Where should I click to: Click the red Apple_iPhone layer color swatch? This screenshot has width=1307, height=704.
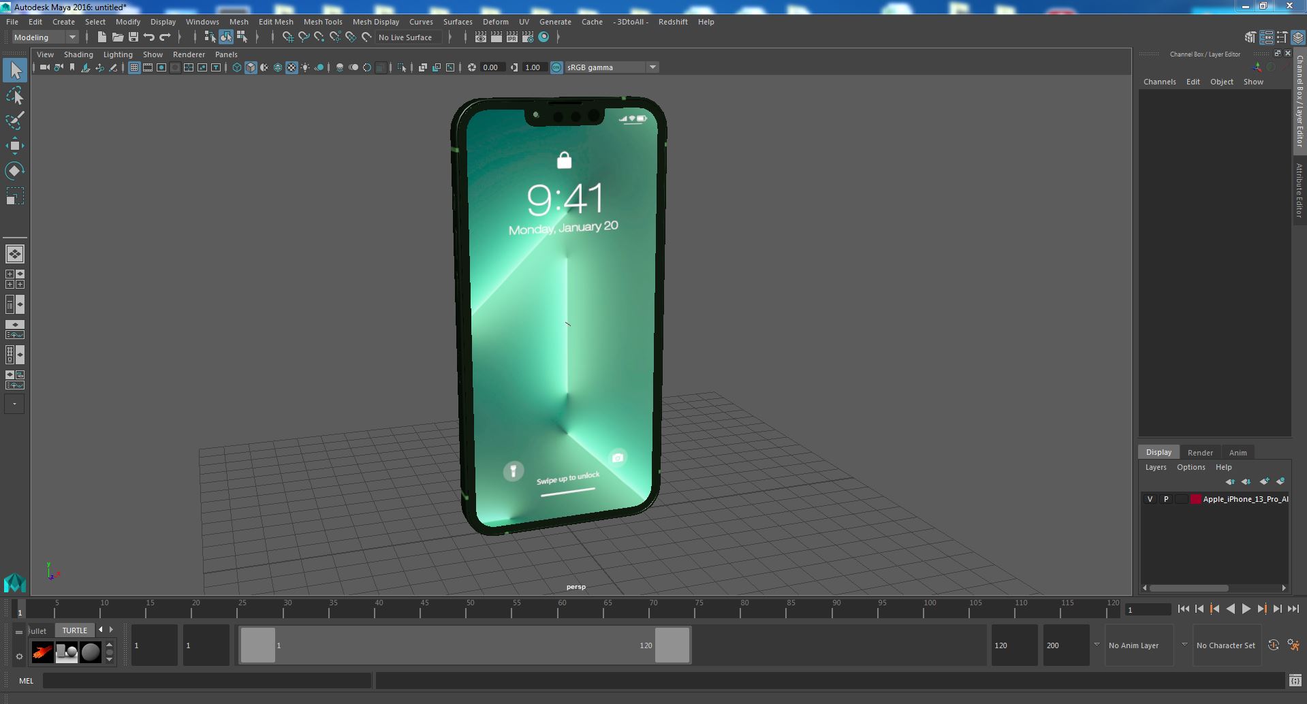click(1195, 499)
